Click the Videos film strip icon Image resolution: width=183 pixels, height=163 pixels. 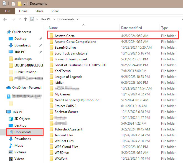coord(11,159)
